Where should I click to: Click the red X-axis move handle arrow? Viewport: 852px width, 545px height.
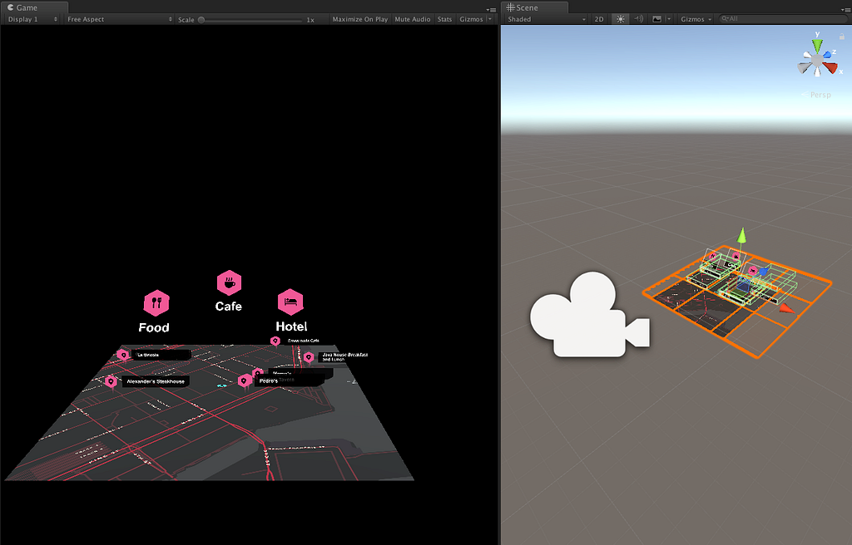785,309
